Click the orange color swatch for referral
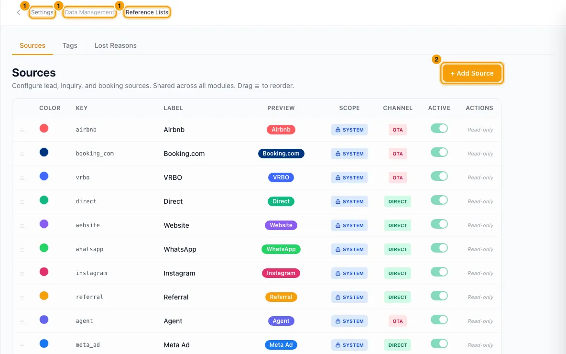Screen dimensions: 566x354 tap(44, 296)
